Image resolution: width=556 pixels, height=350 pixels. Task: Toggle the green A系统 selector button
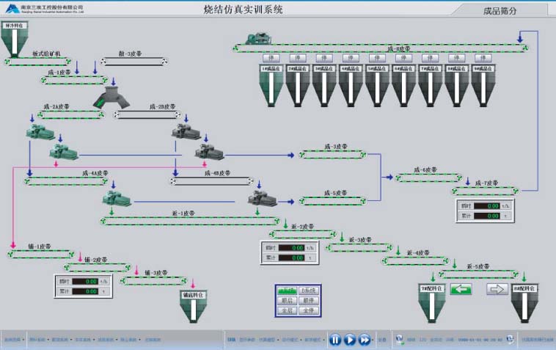[x=288, y=291]
